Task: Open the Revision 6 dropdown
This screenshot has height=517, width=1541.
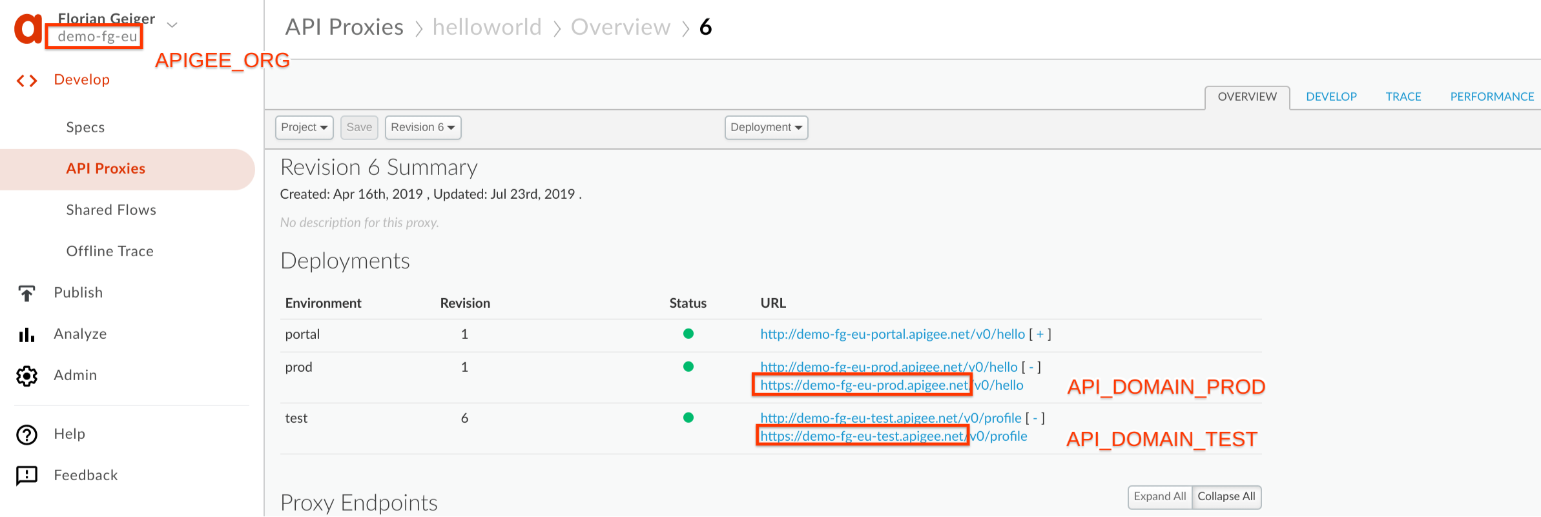Action: pyautogui.click(x=423, y=127)
